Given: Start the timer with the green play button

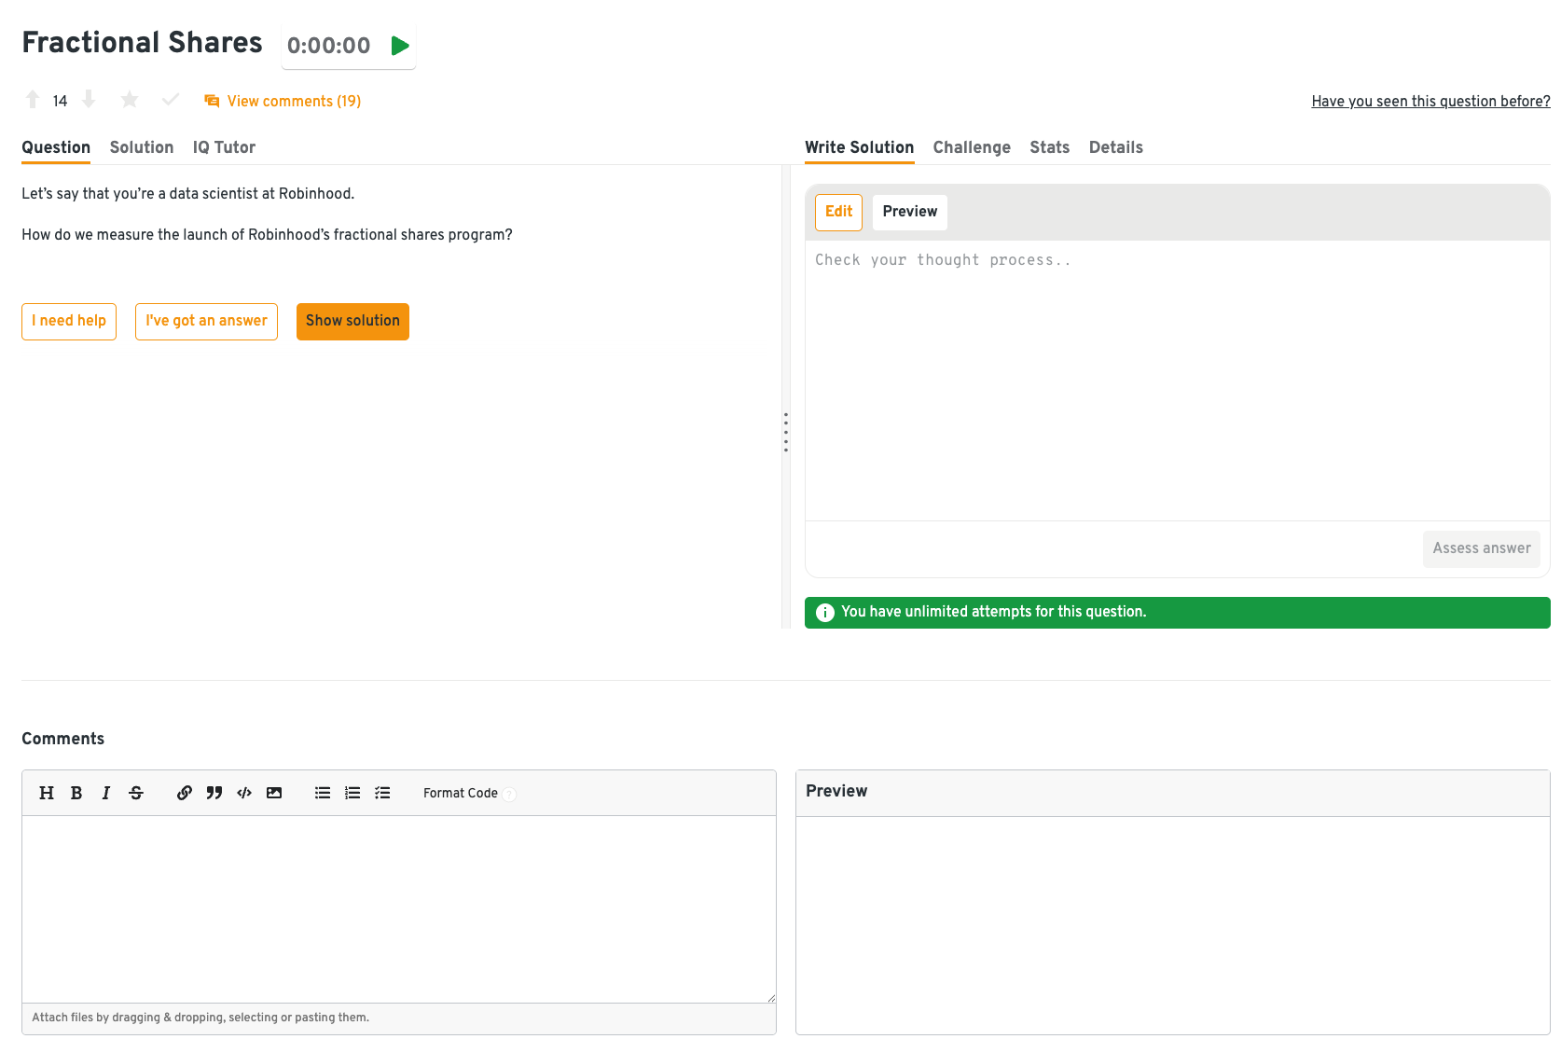Looking at the screenshot, I should click(400, 46).
